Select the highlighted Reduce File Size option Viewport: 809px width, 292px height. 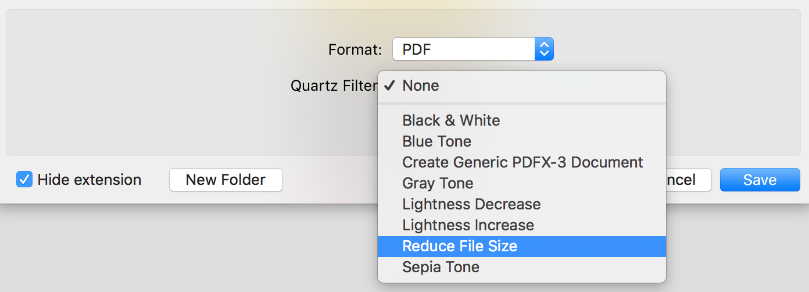(x=460, y=246)
